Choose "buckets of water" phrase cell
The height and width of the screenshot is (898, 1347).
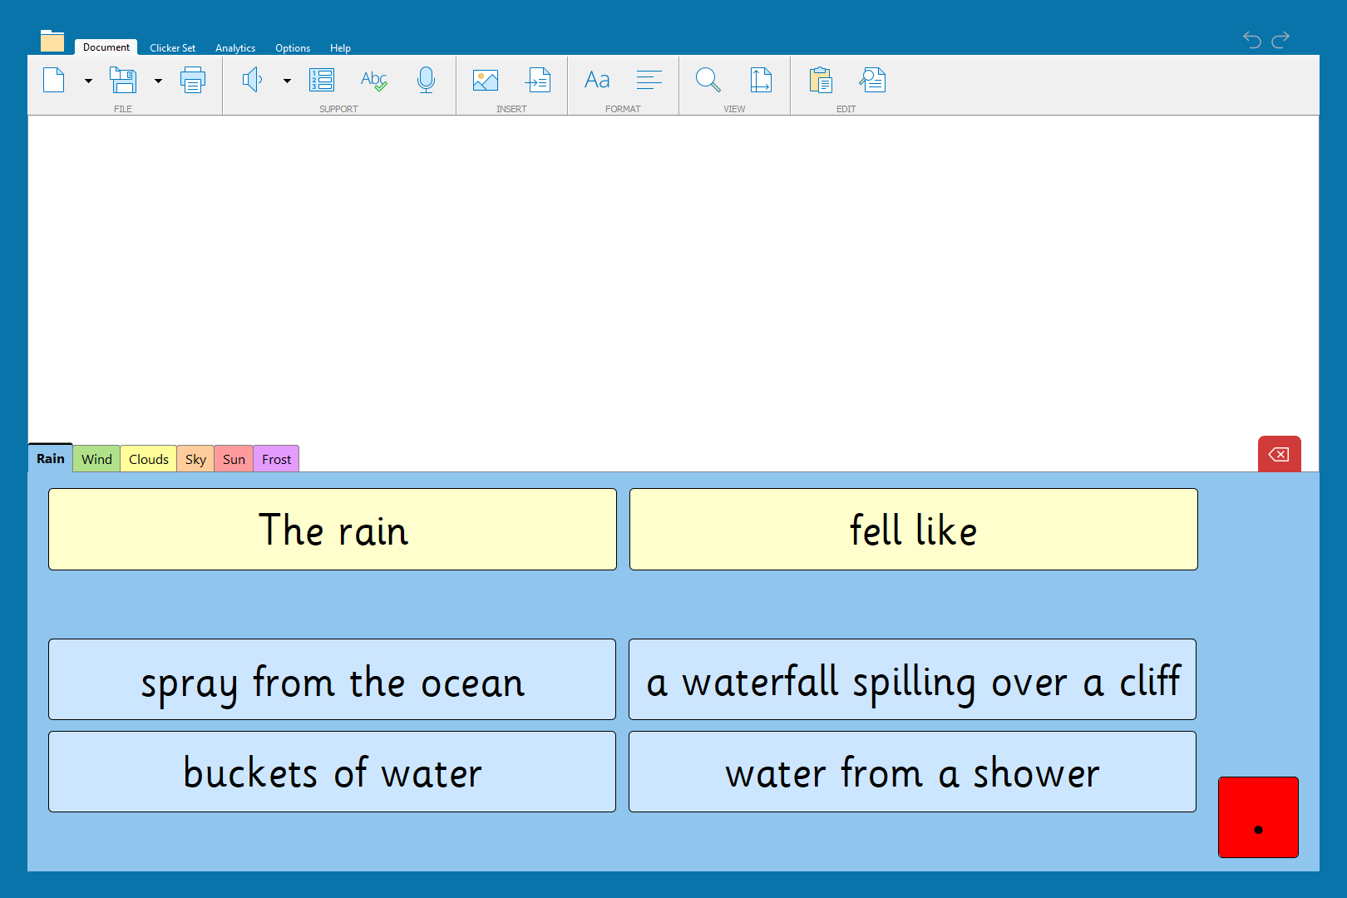333,772
